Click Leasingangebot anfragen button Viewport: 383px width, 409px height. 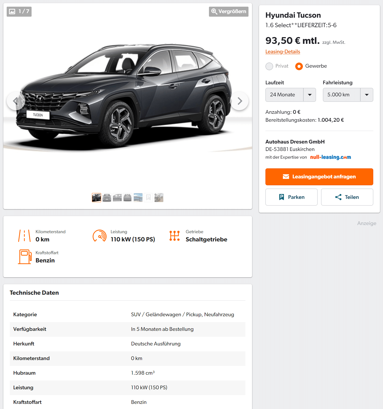point(319,177)
